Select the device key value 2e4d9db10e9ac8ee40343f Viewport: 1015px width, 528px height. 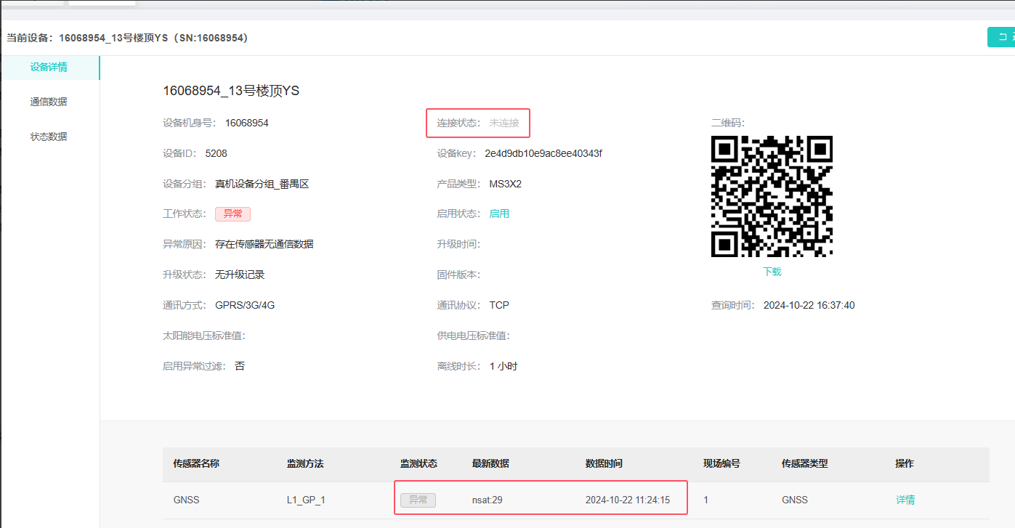point(543,153)
